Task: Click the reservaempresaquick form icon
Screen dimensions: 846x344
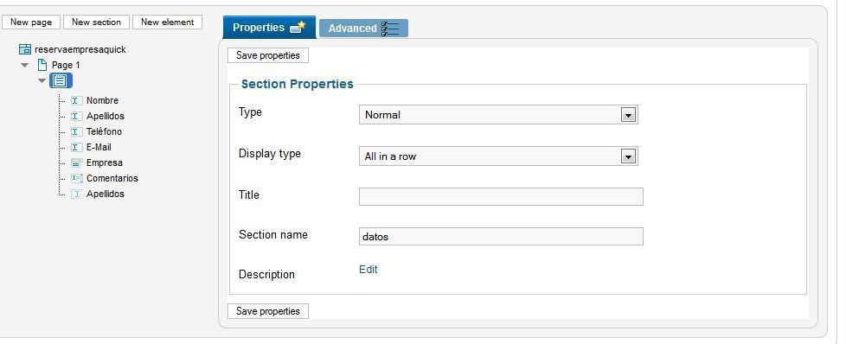Action: 25,49
